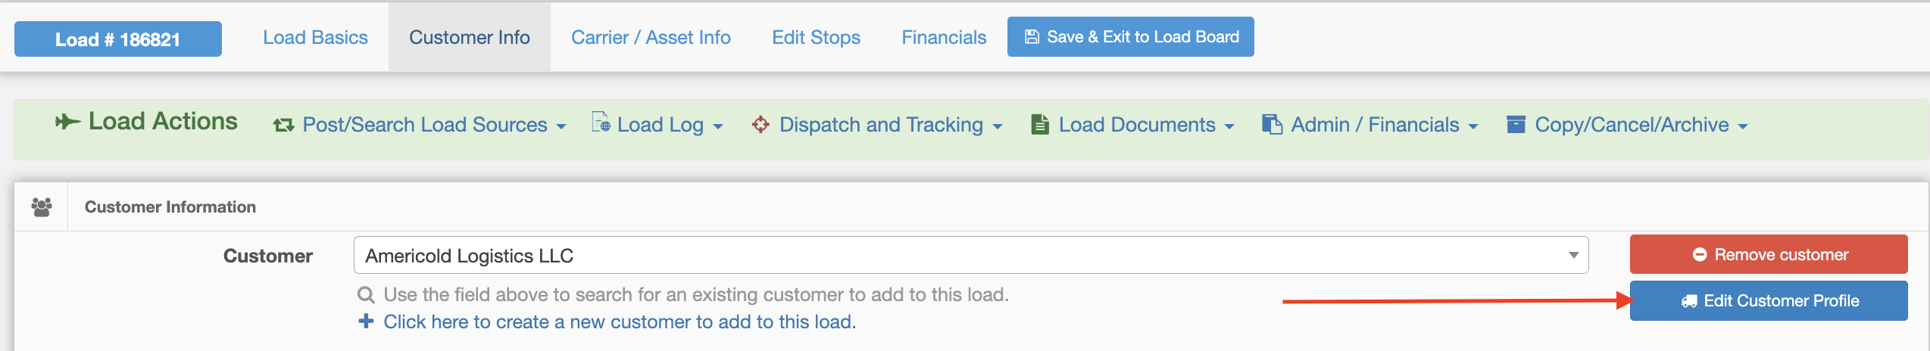This screenshot has width=1930, height=351.
Task: Click the Edit Customer Profile button
Action: [x=1769, y=301]
